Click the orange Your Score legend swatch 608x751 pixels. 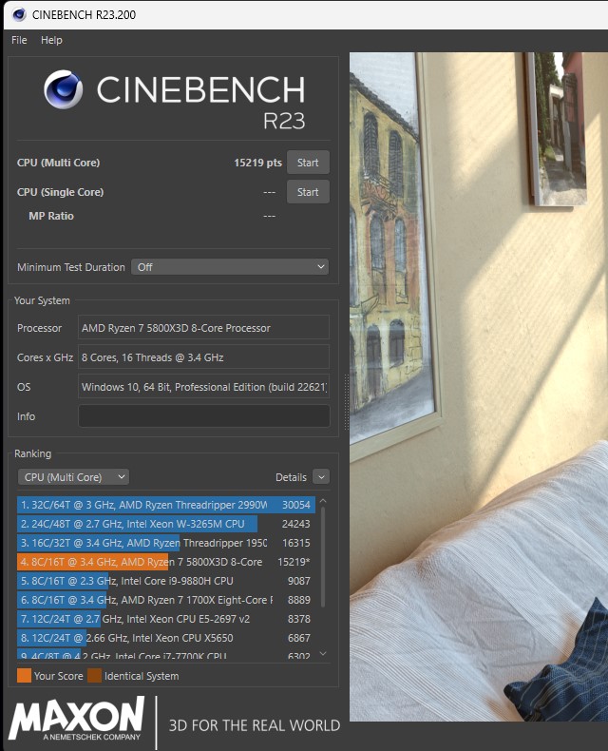pos(24,676)
